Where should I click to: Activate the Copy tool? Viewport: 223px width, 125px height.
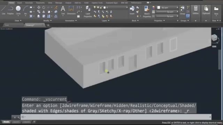point(39,12)
